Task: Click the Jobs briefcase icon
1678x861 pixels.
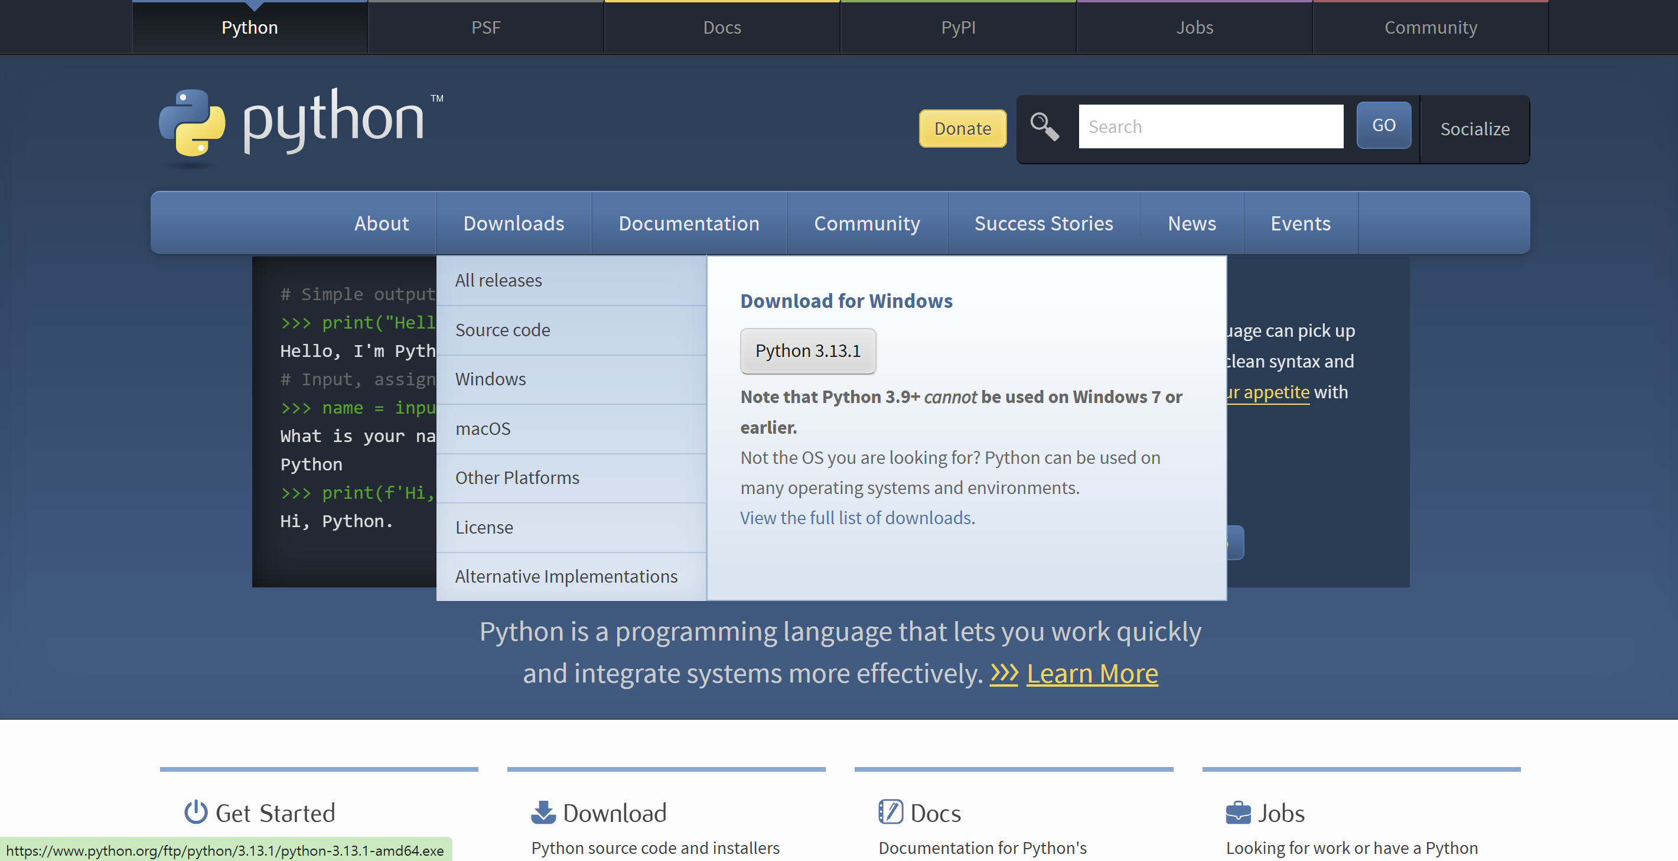Action: (1237, 812)
